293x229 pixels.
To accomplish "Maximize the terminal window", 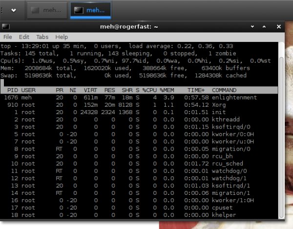I will (269, 26).
